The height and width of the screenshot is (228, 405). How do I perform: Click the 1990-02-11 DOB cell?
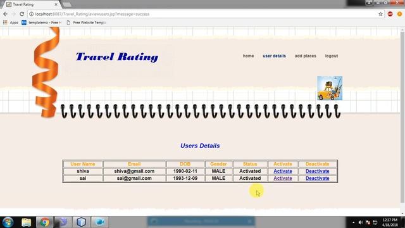pyautogui.click(x=185, y=171)
